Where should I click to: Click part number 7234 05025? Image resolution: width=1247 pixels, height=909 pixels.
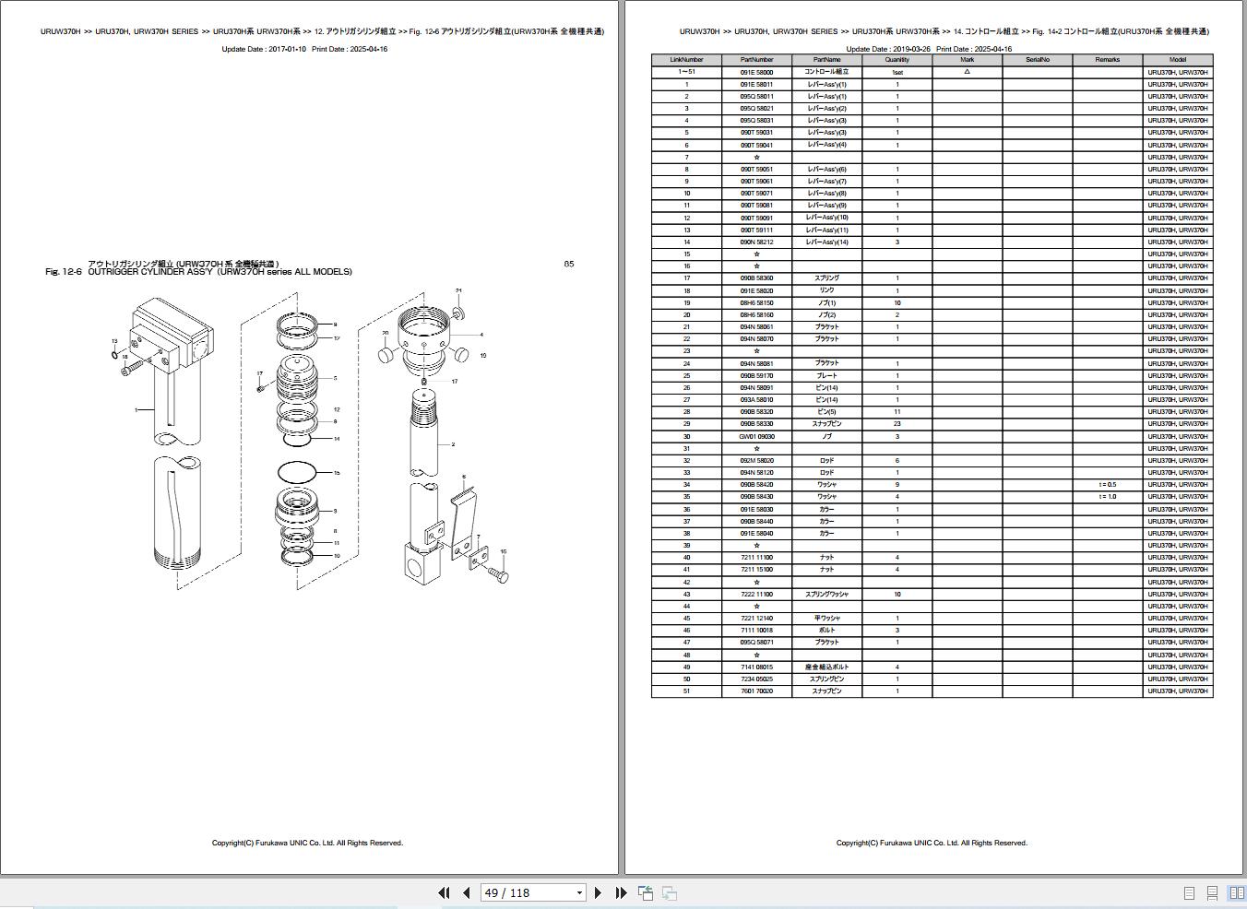point(756,679)
